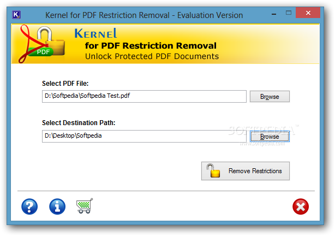
Task: Click the shopping cart purchase icon
Action: tap(85, 206)
